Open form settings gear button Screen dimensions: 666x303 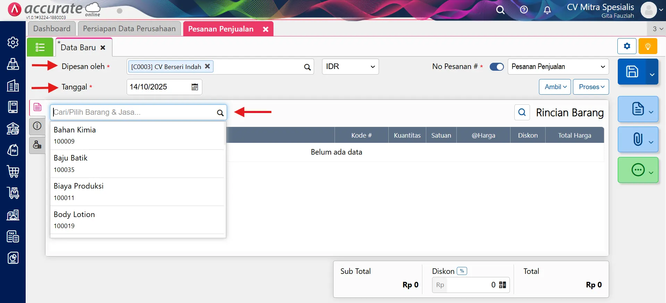(627, 46)
